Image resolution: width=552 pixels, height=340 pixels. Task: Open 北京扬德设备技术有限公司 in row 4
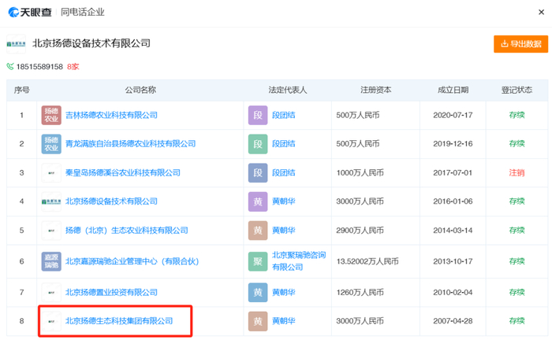point(111,201)
